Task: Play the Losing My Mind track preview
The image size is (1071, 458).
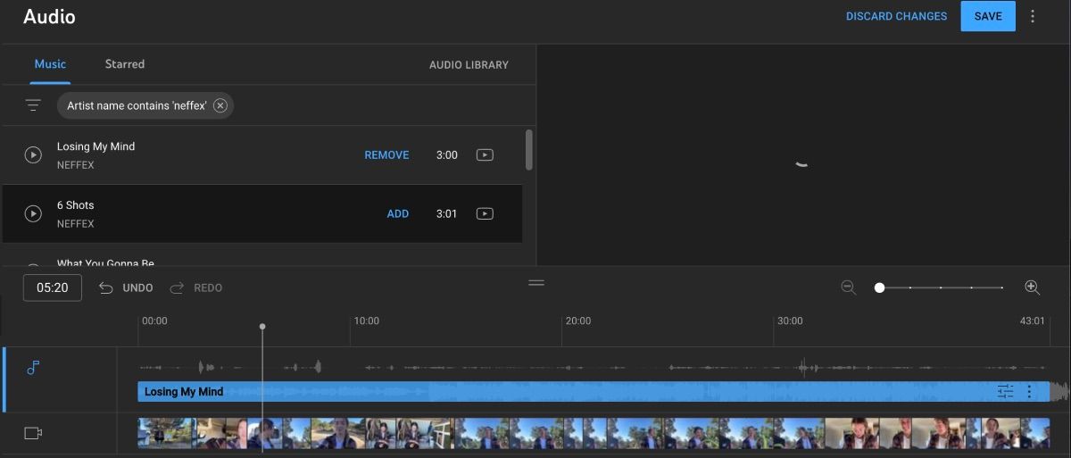Action: pos(33,155)
